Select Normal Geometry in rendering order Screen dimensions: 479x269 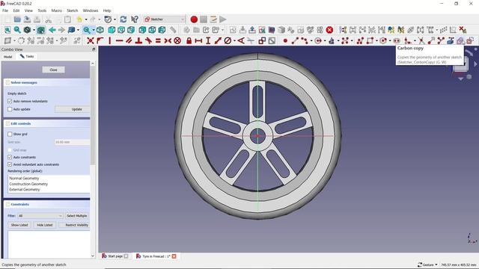[24, 179]
